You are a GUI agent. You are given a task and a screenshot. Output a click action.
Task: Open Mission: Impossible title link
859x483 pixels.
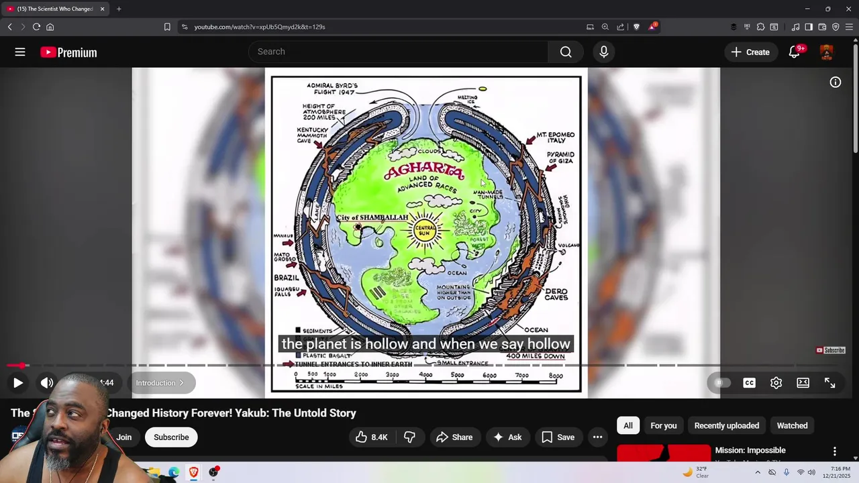click(750, 450)
